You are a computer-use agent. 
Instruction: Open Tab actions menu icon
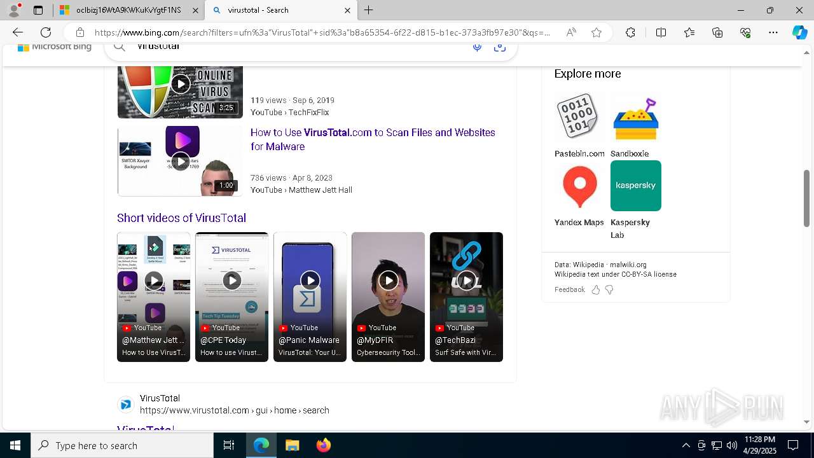pos(38,10)
